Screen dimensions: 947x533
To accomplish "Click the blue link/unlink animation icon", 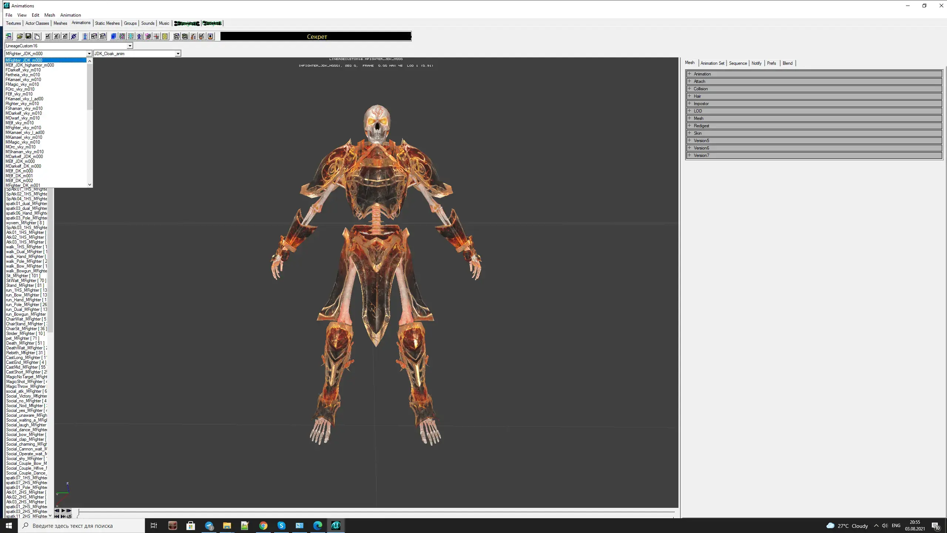I will pos(74,36).
